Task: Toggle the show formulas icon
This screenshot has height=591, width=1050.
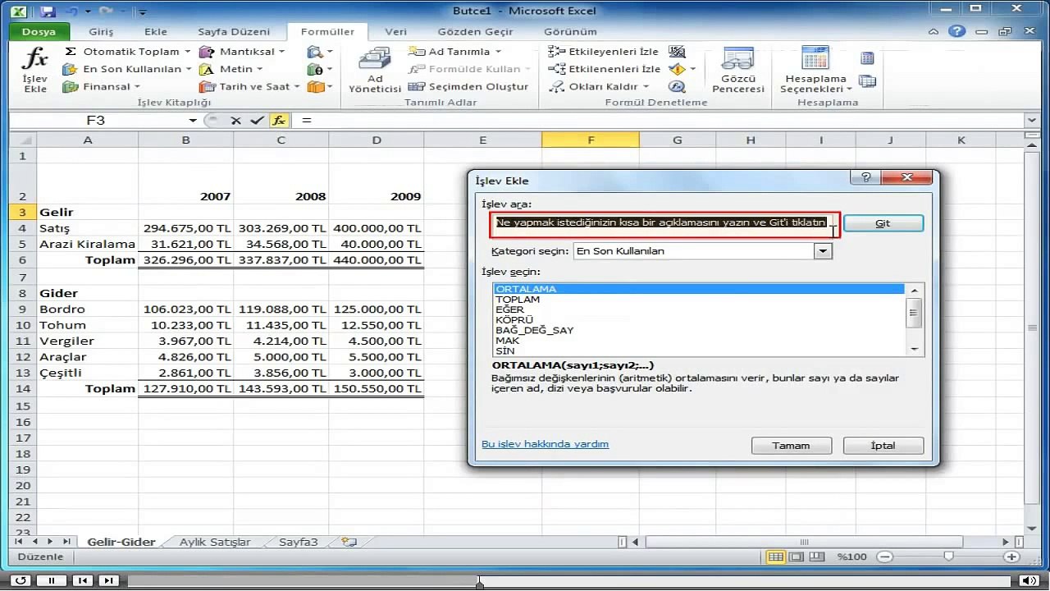Action: click(677, 51)
